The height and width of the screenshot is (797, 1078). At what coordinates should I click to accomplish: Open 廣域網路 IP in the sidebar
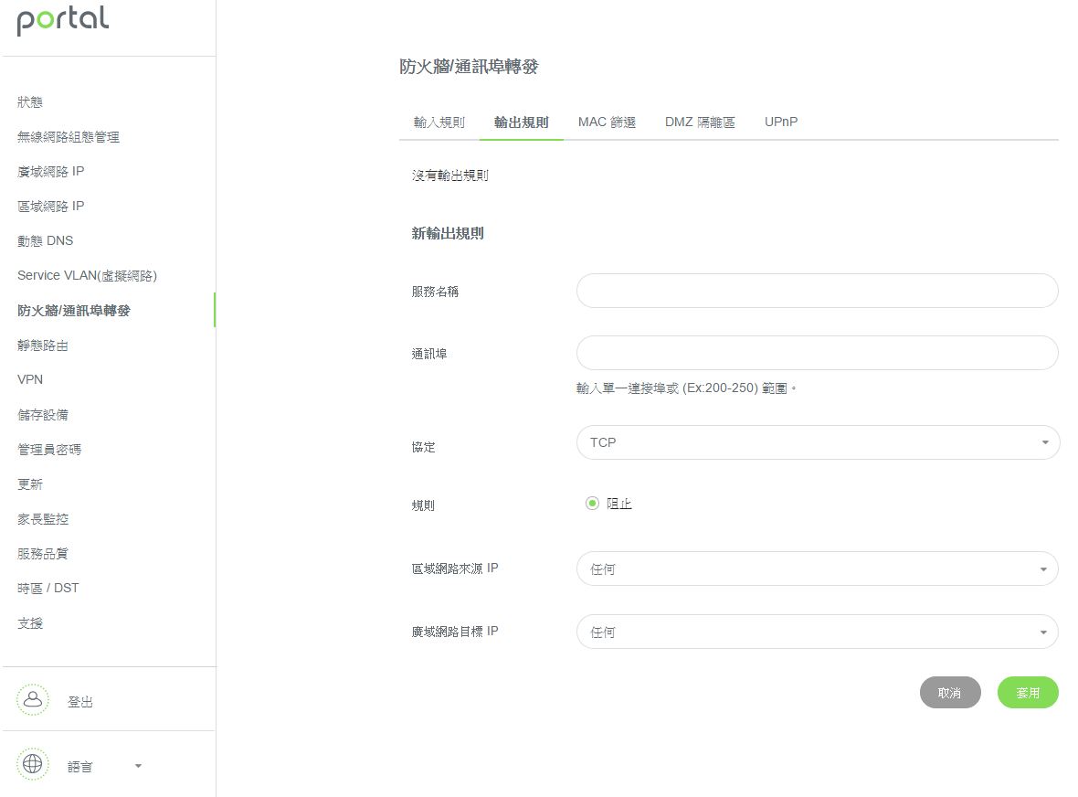pos(51,171)
